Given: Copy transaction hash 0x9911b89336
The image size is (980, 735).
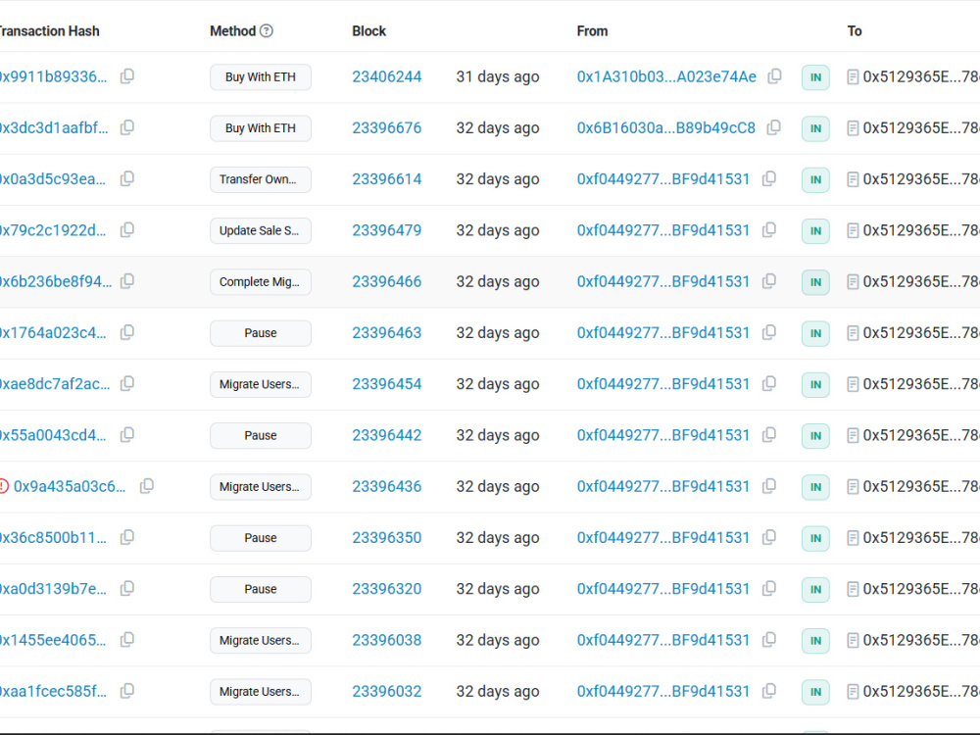Looking at the screenshot, I should click(126, 76).
